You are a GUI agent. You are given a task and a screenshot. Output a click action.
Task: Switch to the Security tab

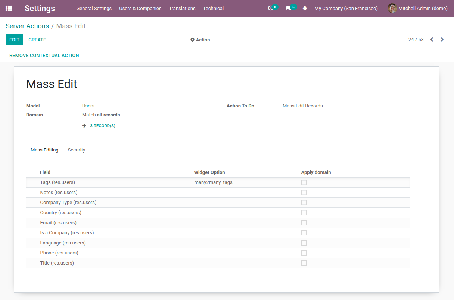pyautogui.click(x=76, y=150)
